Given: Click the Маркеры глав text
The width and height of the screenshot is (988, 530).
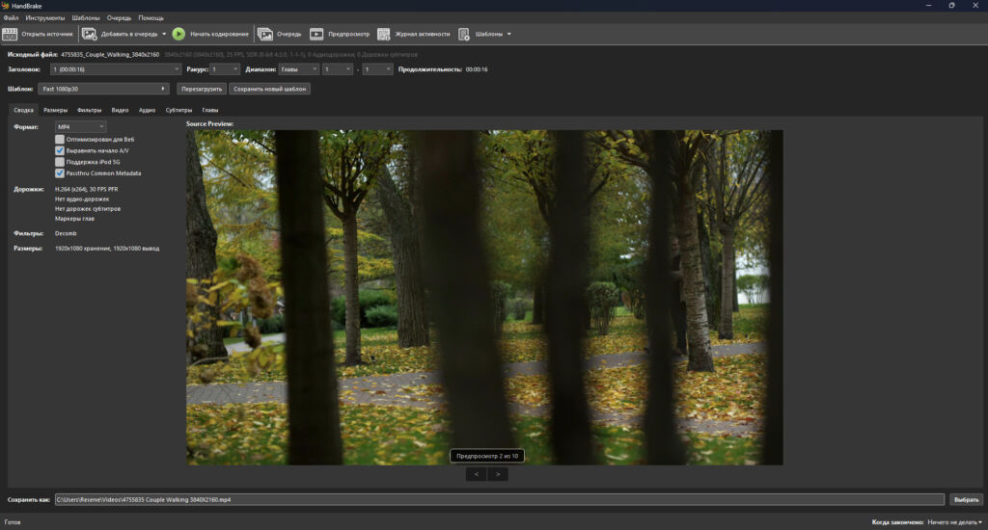Looking at the screenshot, I should (x=74, y=219).
